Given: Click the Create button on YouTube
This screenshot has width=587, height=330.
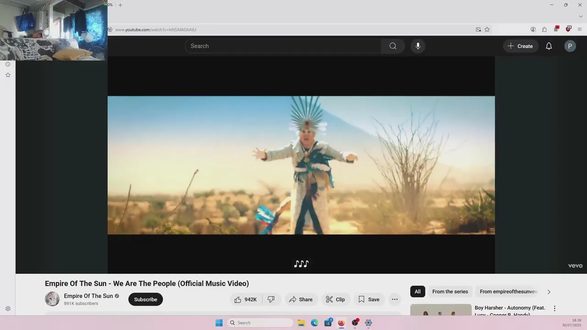Looking at the screenshot, I should [521, 46].
